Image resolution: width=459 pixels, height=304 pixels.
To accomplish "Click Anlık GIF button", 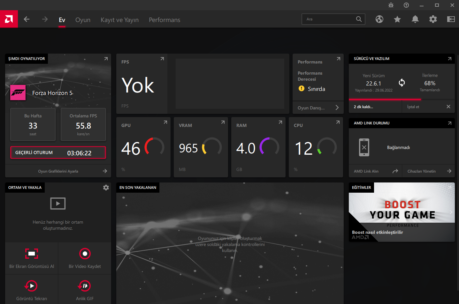I will click(x=85, y=290).
